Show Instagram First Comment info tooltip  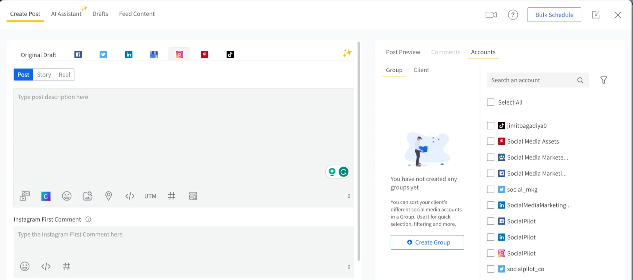pos(88,219)
